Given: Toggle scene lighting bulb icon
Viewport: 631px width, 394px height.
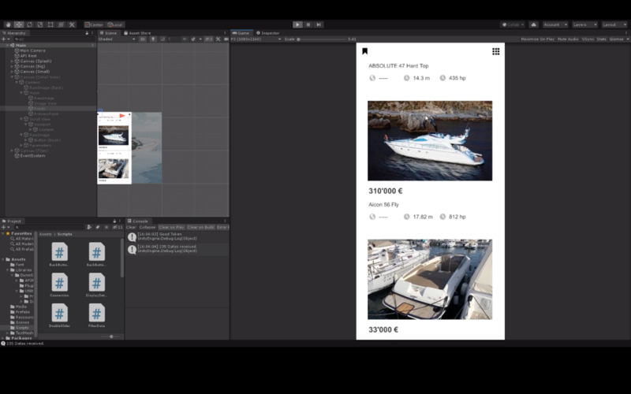Looking at the screenshot, I should click(x=153, y=39).
